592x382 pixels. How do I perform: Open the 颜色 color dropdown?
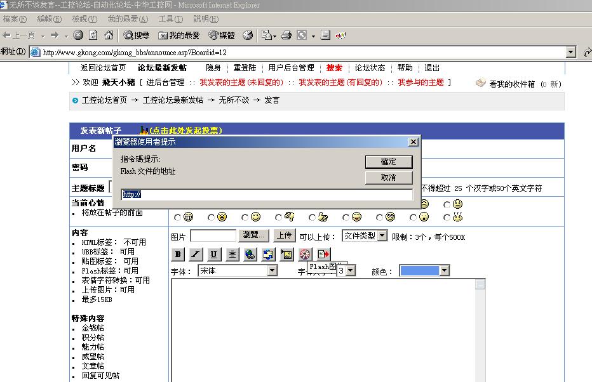point(445,271)
